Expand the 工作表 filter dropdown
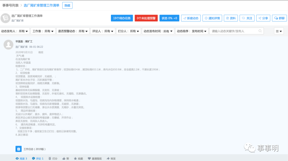 point(43,31)
